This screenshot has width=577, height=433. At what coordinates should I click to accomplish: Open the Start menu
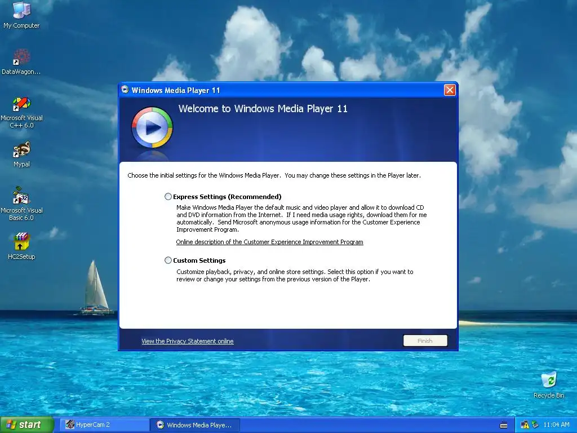(27, 425)
